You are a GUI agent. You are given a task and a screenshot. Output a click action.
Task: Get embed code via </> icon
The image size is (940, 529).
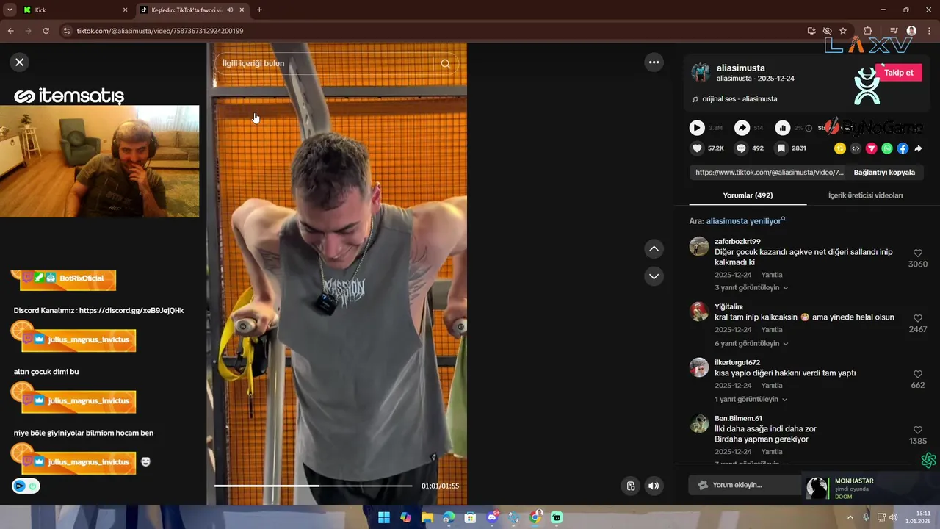856,148
